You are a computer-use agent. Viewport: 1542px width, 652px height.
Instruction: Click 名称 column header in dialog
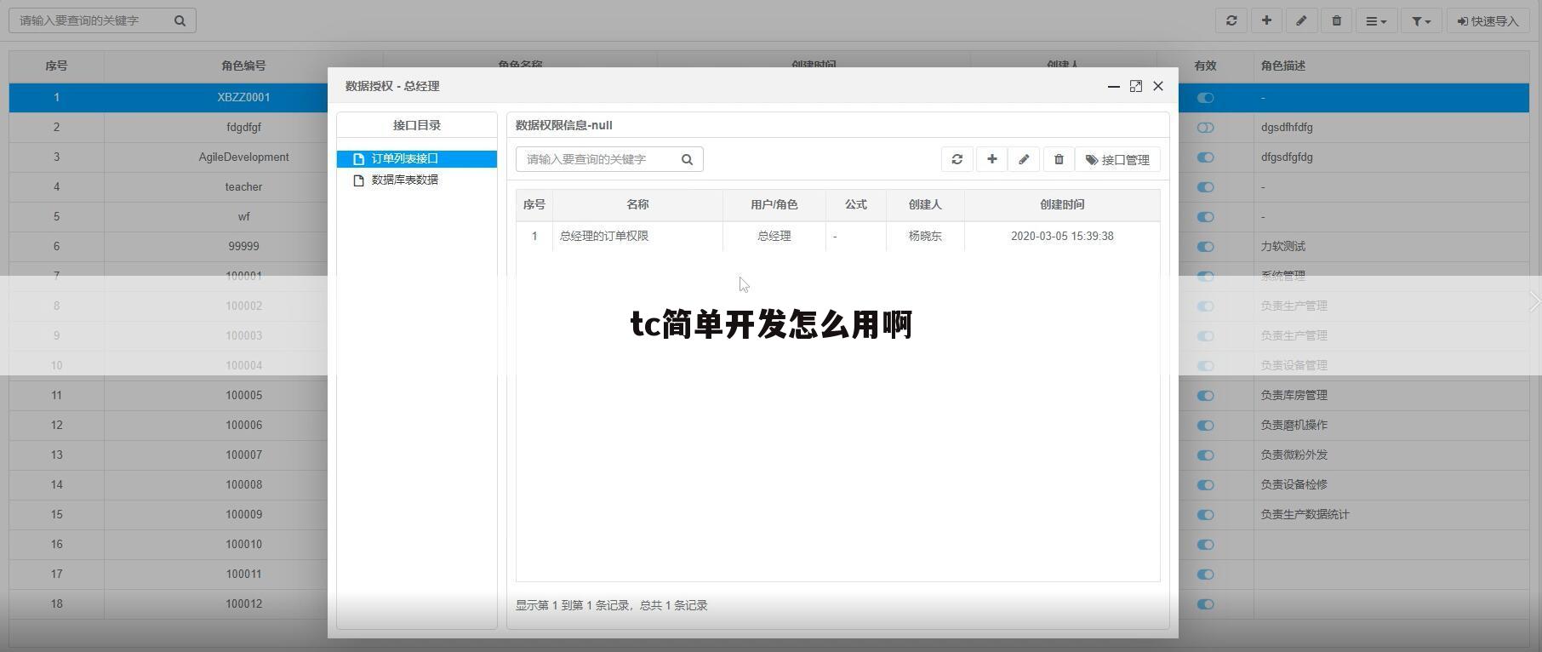637,204
